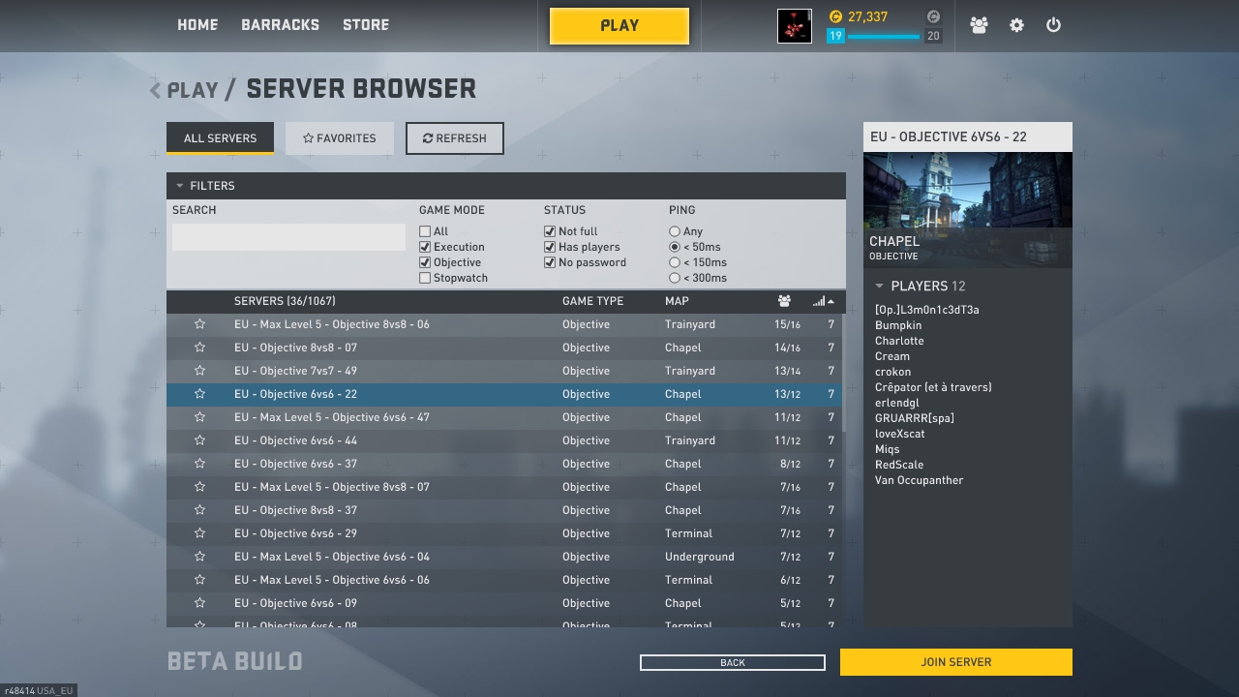This screenshot has width=1239, height=697.
Task: Open the Barracks menu
Action: (x=280, y=25)
